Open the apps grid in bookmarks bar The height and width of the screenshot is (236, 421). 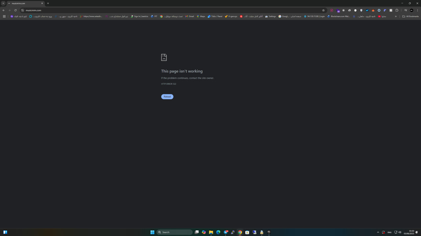click(x=4, y=16)
